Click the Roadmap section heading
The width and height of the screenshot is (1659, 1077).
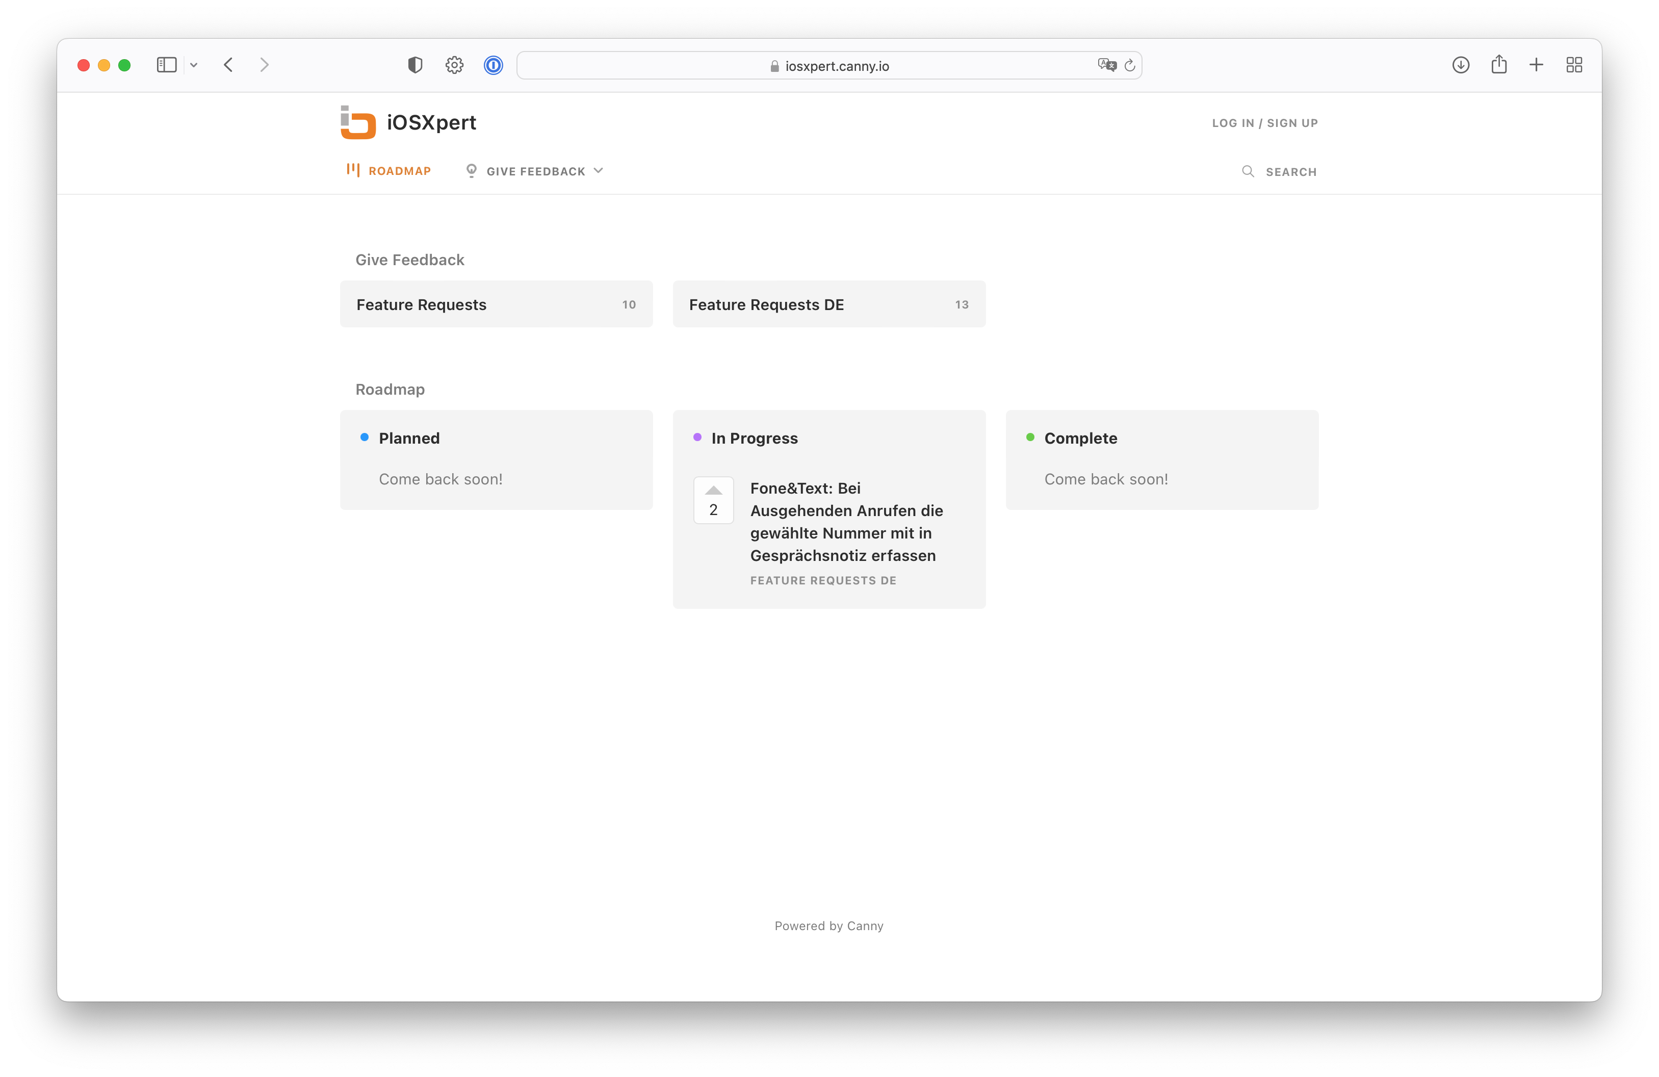390,389
